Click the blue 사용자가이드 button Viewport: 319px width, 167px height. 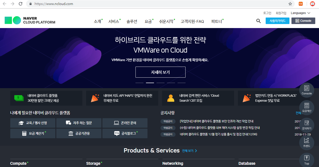click(x=277, y=21)
